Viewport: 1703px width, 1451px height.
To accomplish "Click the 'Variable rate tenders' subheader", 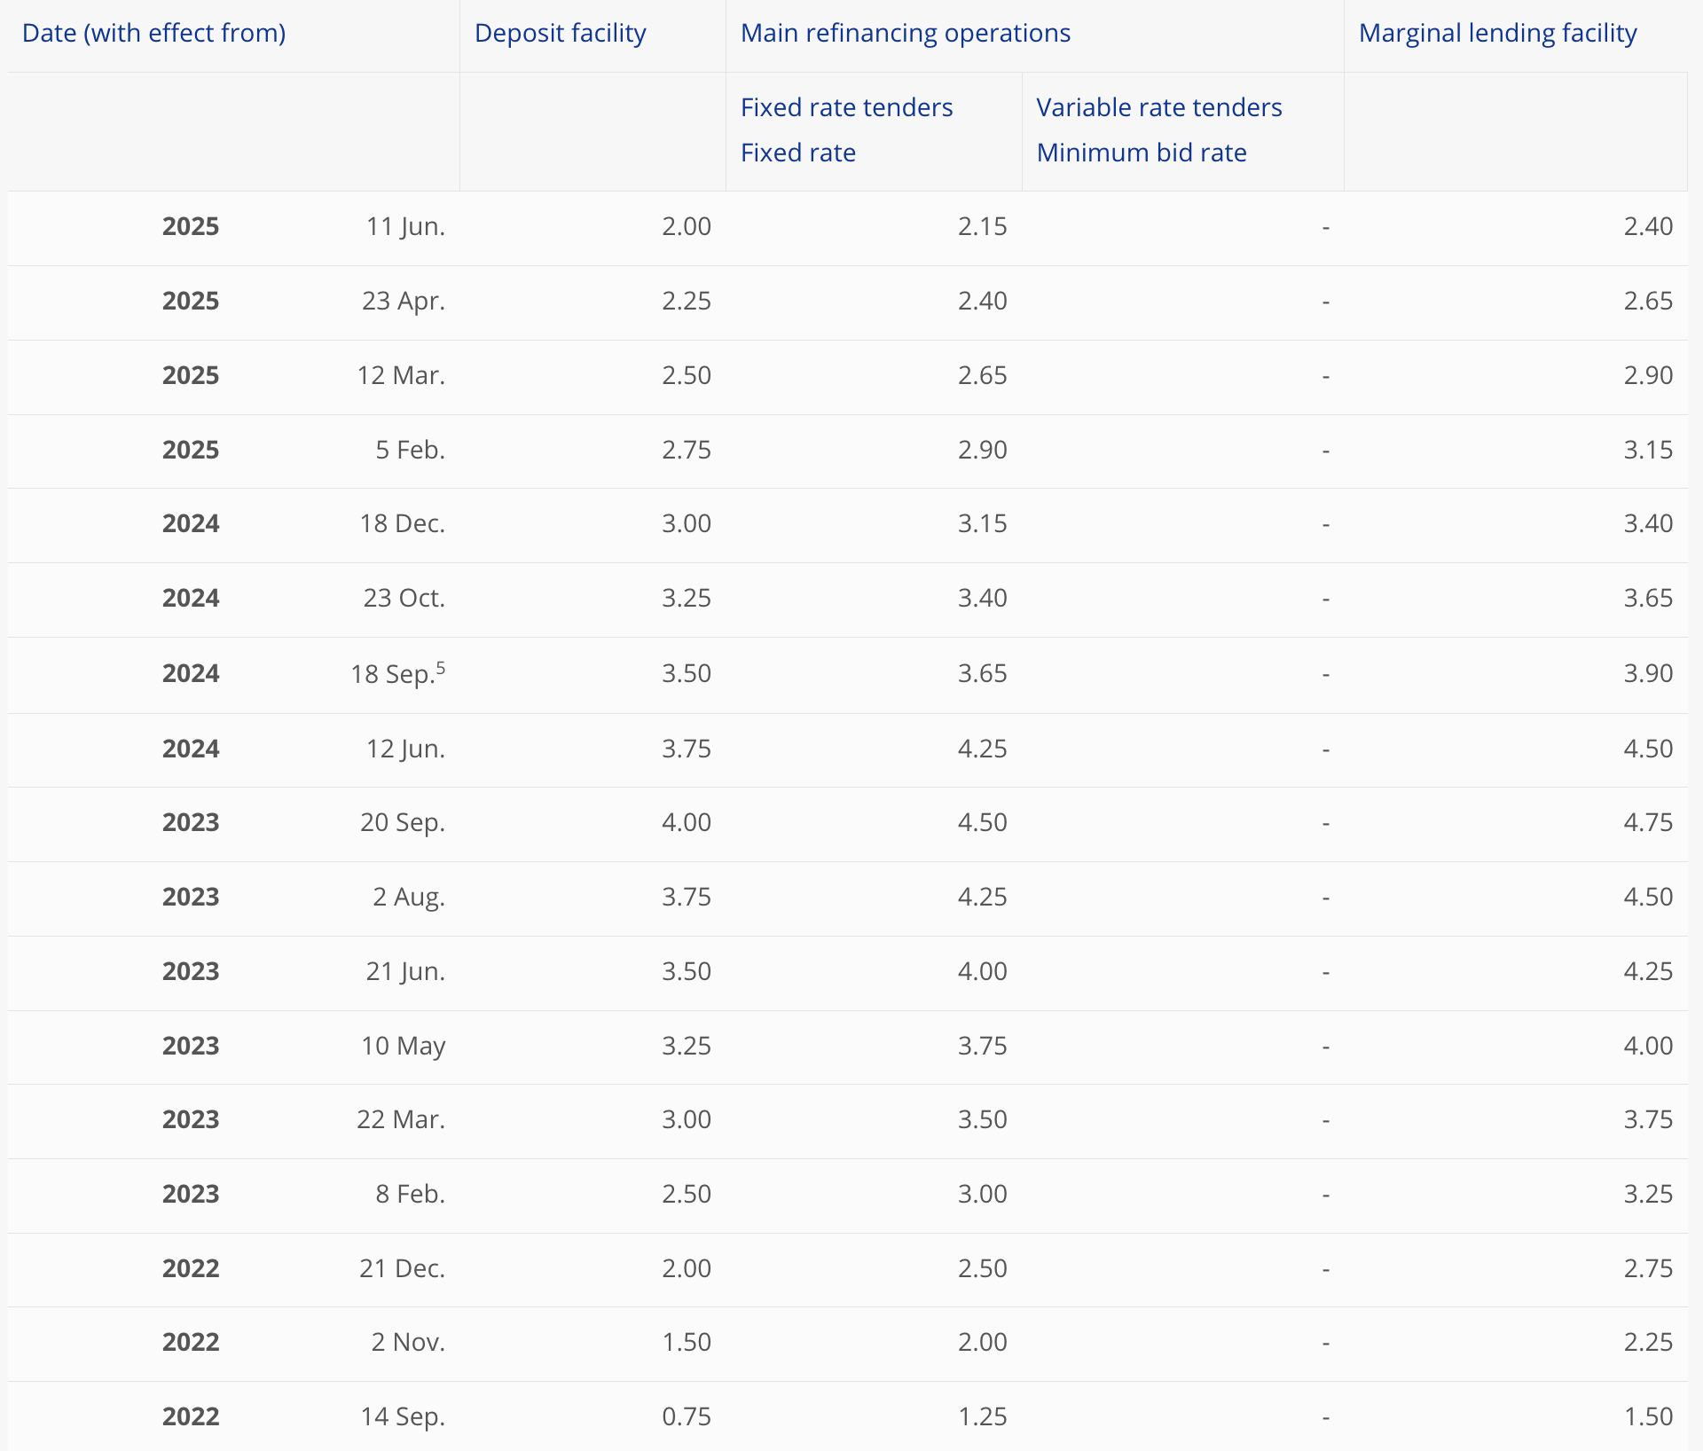I will [x=1158, y=107].
